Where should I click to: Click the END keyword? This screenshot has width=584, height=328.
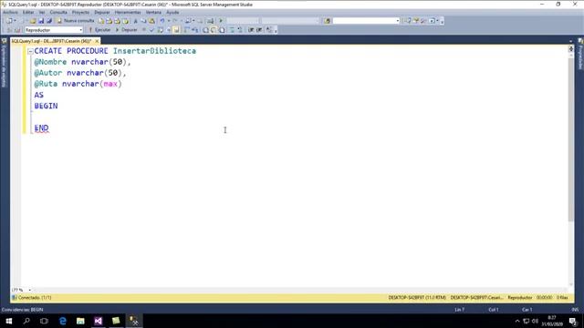pyautogui.click(x=41, y=128)
